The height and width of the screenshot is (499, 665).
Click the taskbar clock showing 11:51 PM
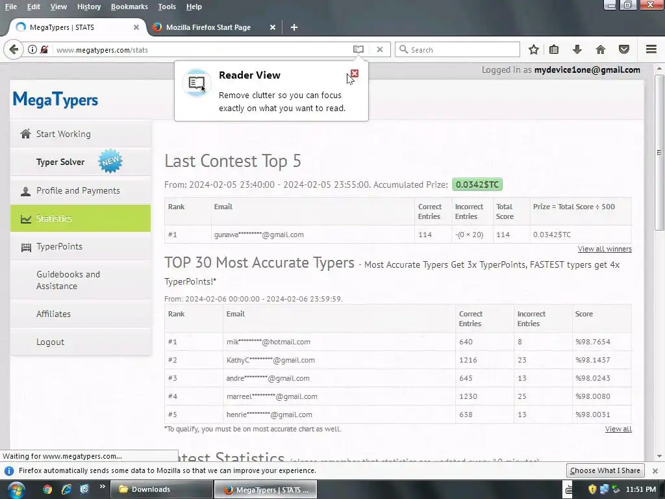[640, 490]
